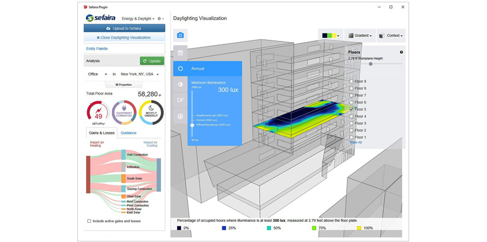This screenshot has width=487, height=242.
Task: Click the Sefaira Plugin title bar icon
Action: 85,7
